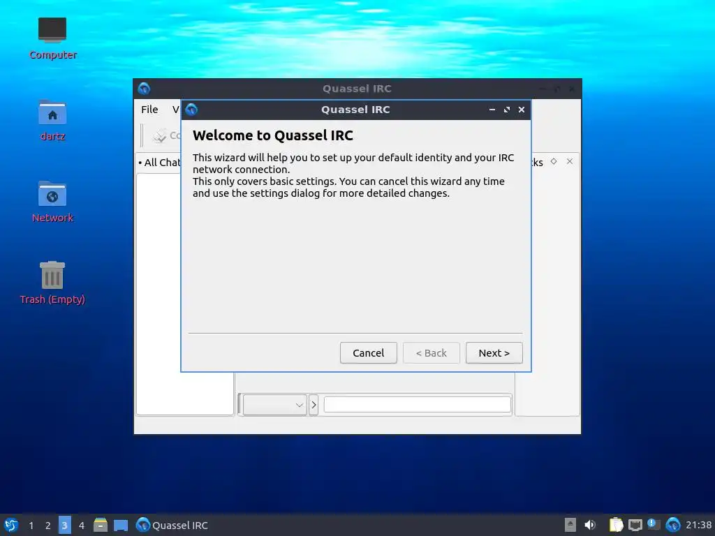
Task: Click the chat message input field
Action: click(418, 404)
